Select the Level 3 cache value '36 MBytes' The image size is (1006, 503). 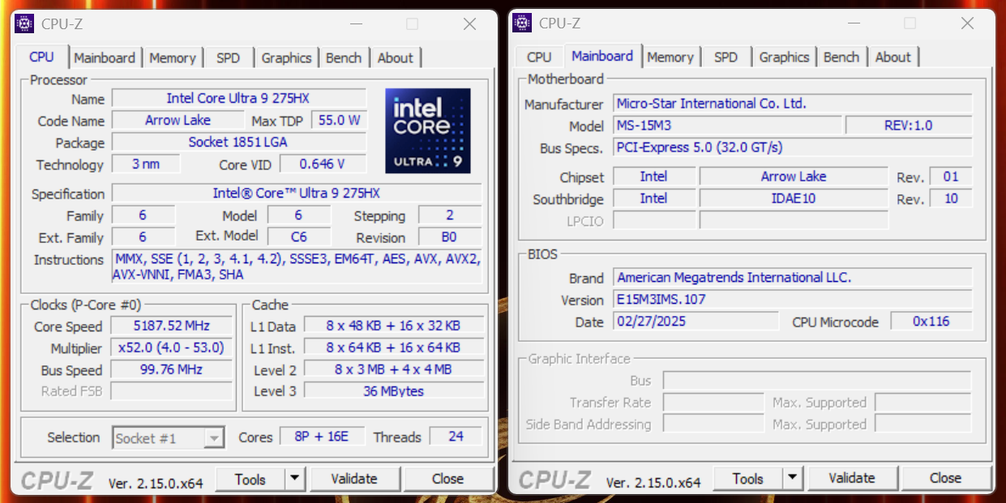tap(394, 391)
